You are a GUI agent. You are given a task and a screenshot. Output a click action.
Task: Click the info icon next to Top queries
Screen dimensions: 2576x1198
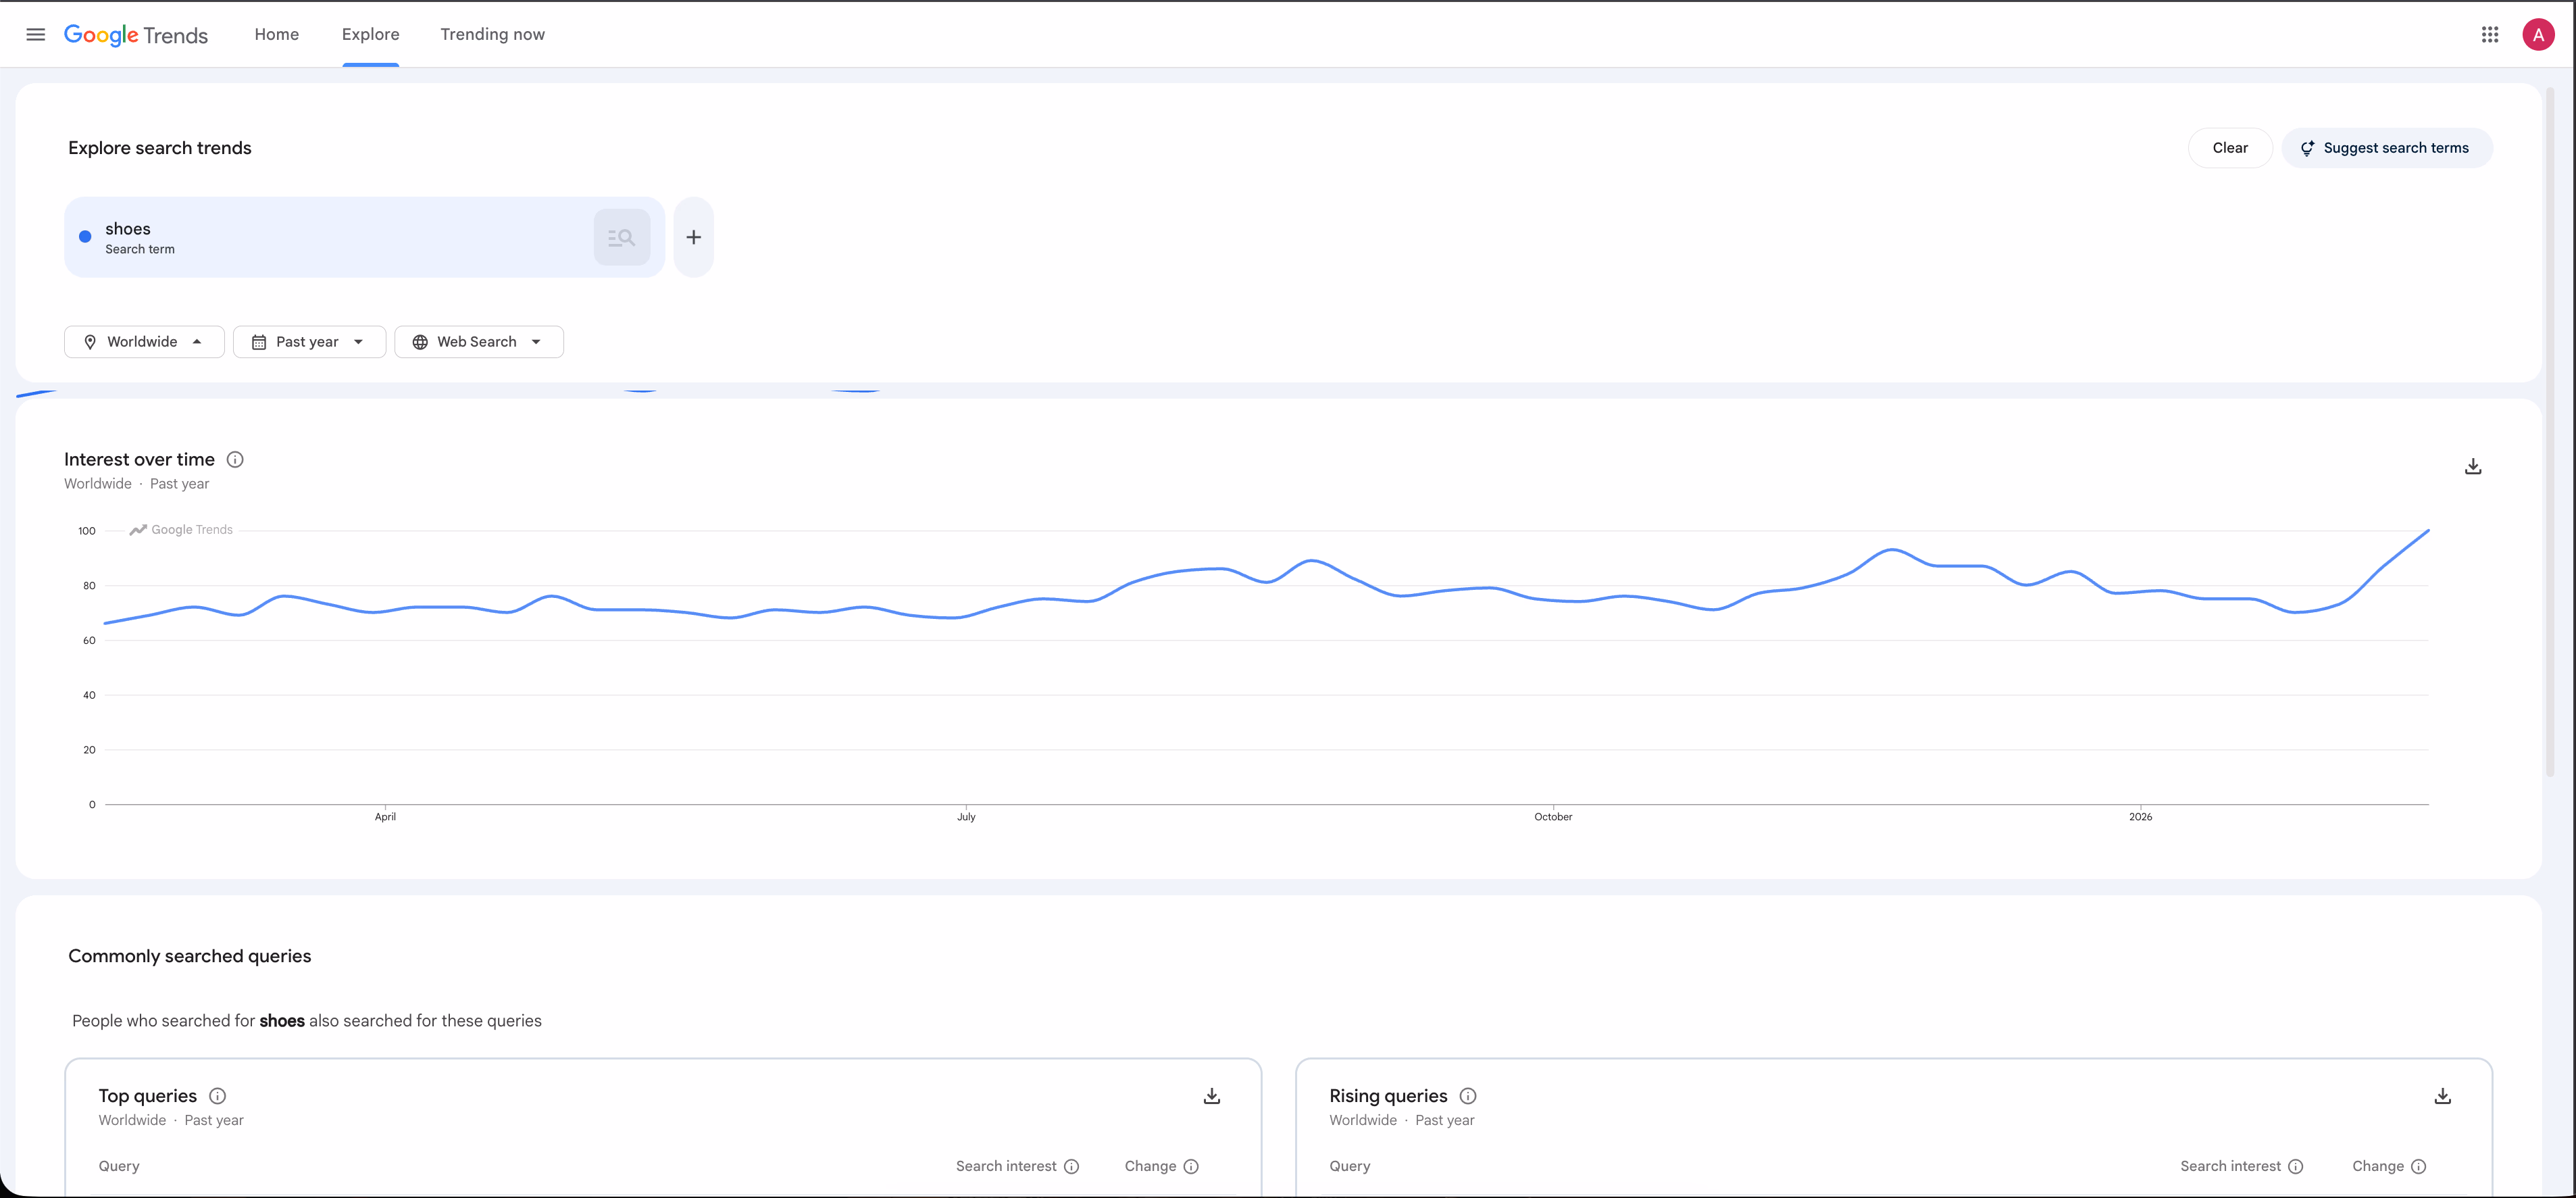[x=217, y=1095]
